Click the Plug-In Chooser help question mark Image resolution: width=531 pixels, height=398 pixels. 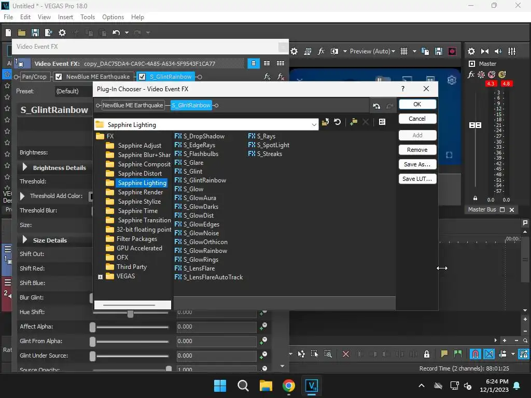click(402, 89)
